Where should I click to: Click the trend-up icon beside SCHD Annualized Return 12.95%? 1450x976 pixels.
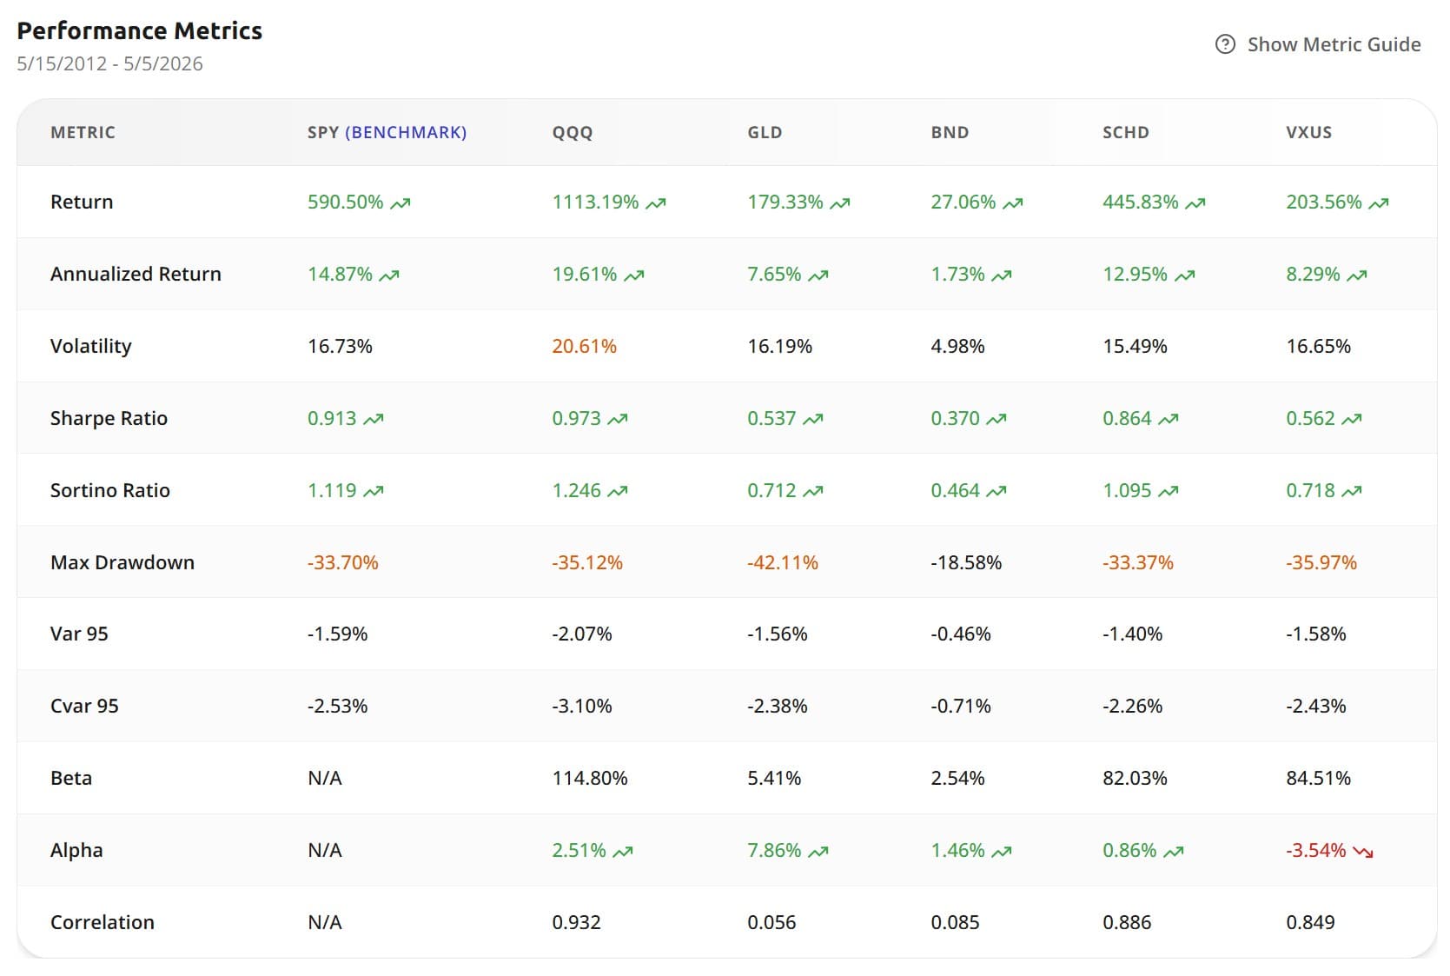click(x=1185, y=276)
